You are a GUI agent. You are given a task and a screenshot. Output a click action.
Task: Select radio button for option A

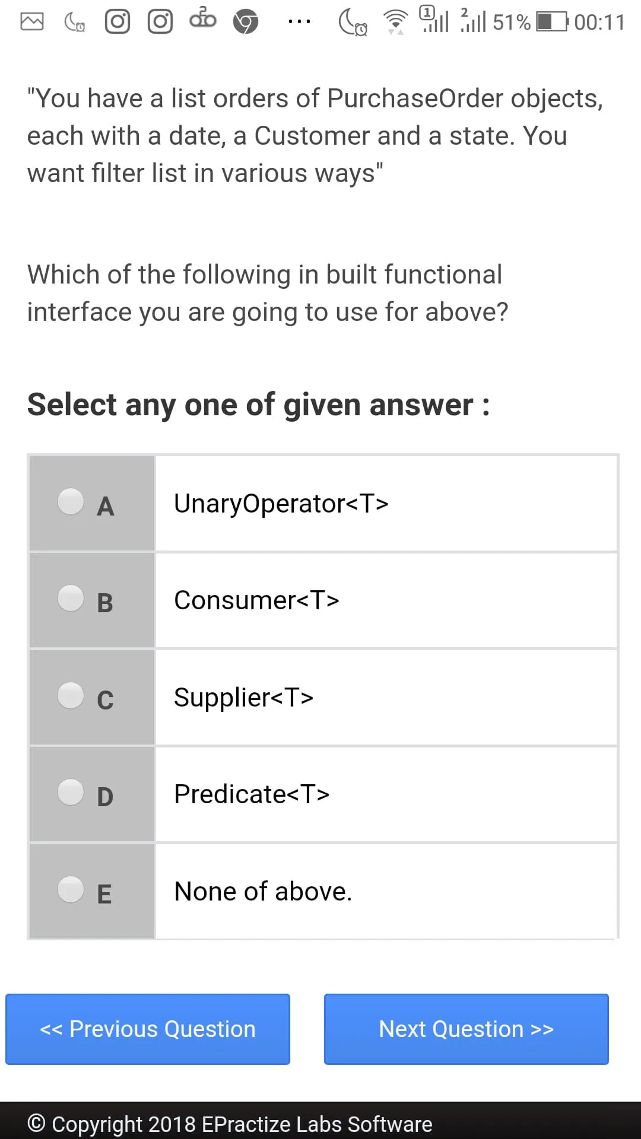71,501
